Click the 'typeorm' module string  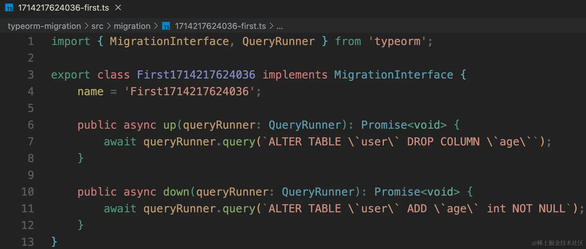pos(397,41)
